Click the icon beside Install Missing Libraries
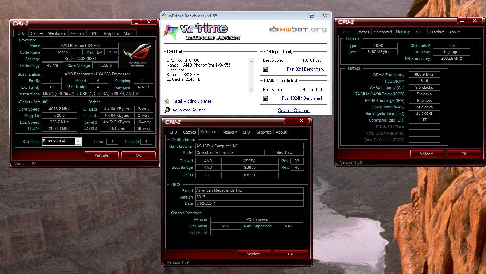This screenshot has height=274, width=486. click(x=167, y=102)
